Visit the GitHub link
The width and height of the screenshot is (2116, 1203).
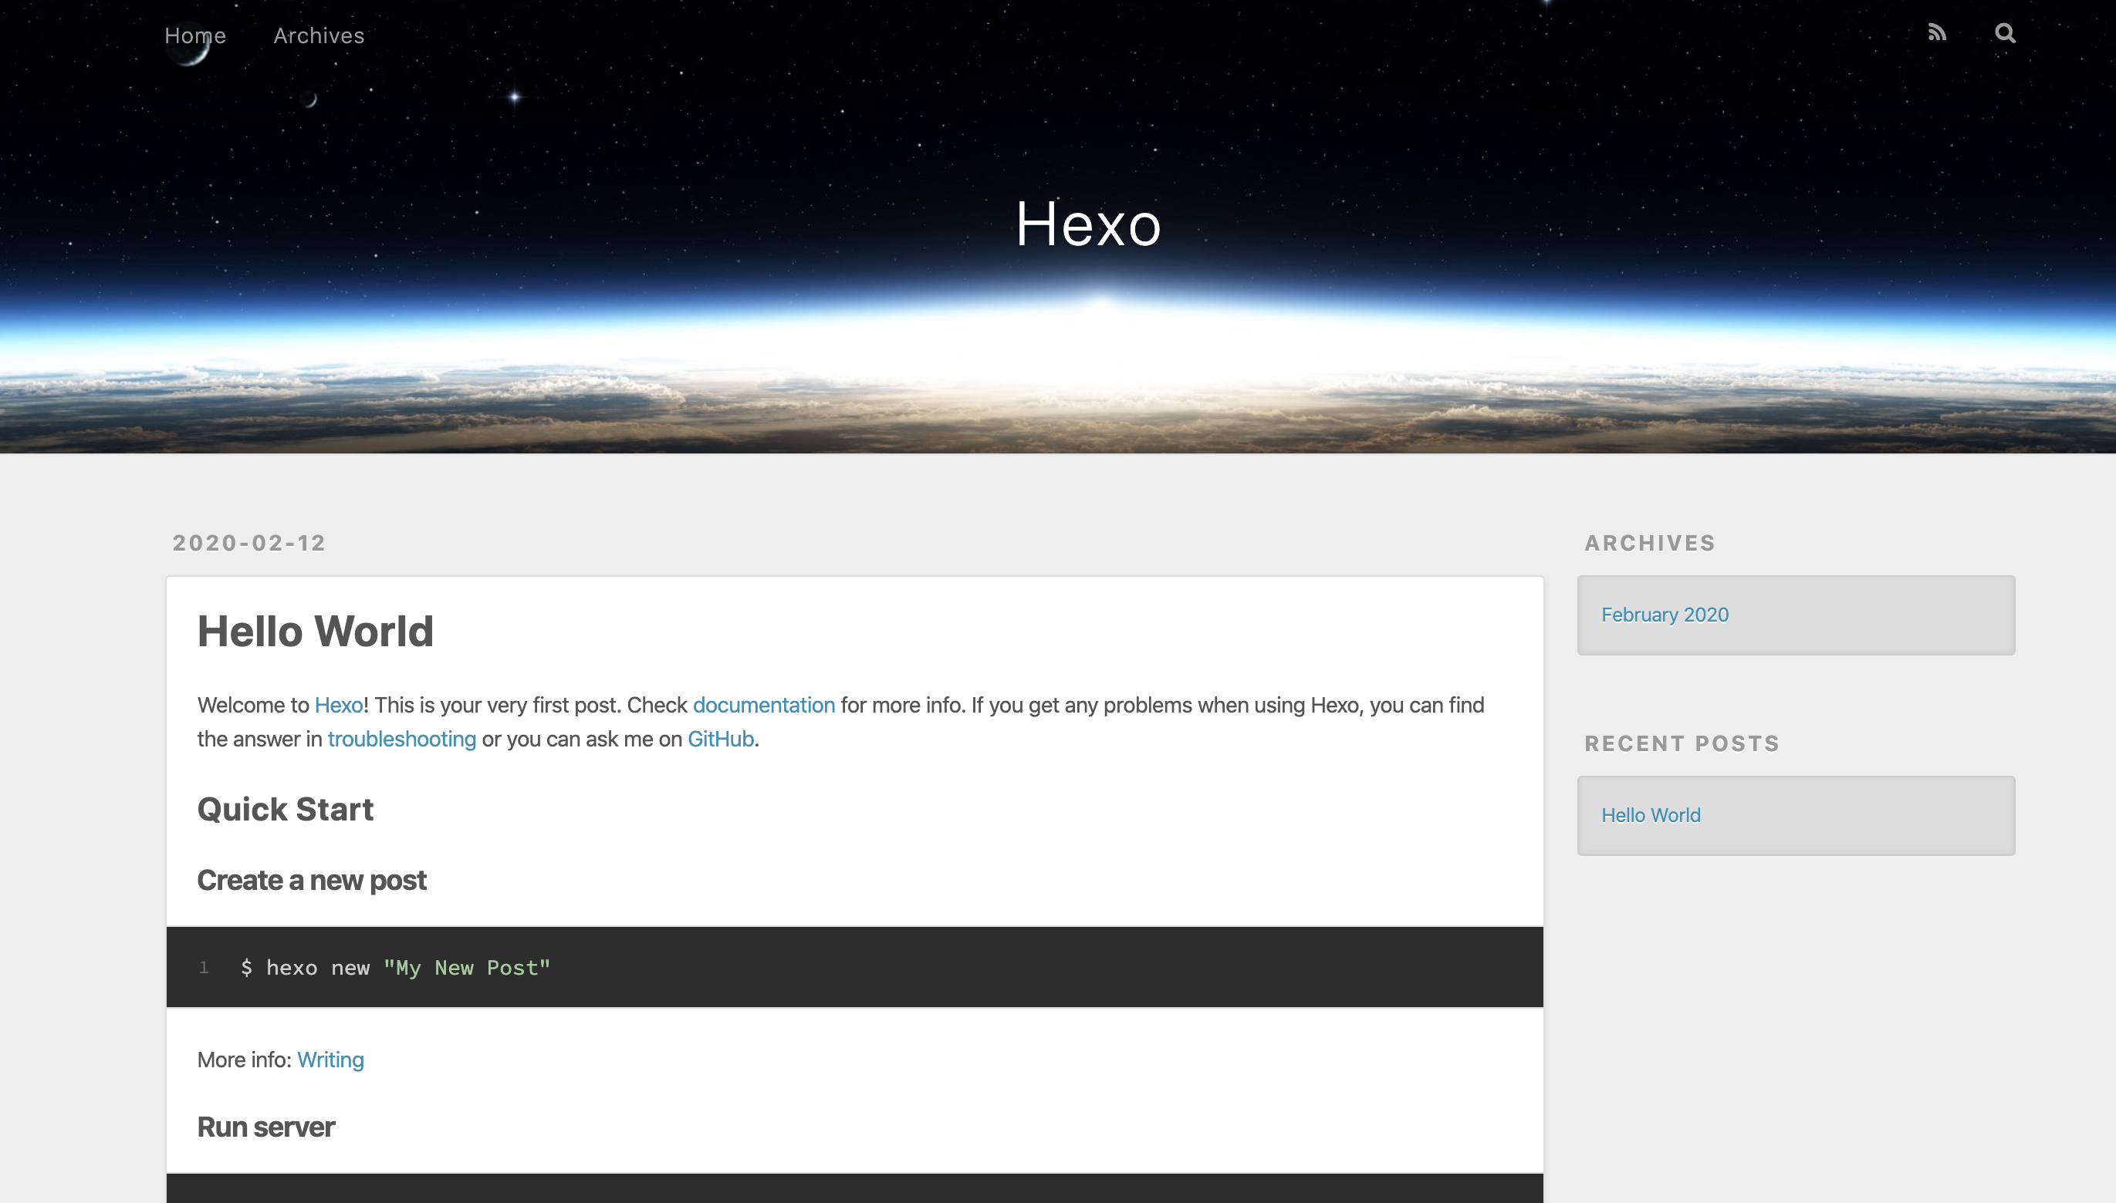721,739
